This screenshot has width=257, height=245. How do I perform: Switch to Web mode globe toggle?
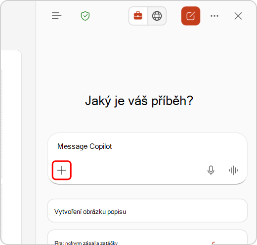point(157,16)
